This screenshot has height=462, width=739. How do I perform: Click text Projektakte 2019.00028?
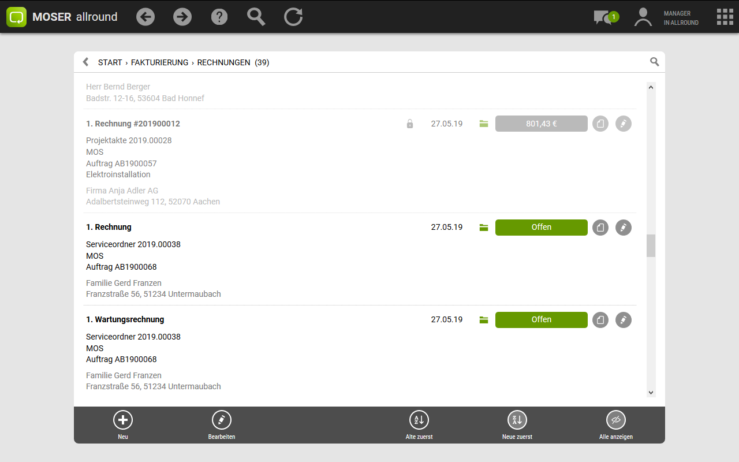click(x=129, y=140)
